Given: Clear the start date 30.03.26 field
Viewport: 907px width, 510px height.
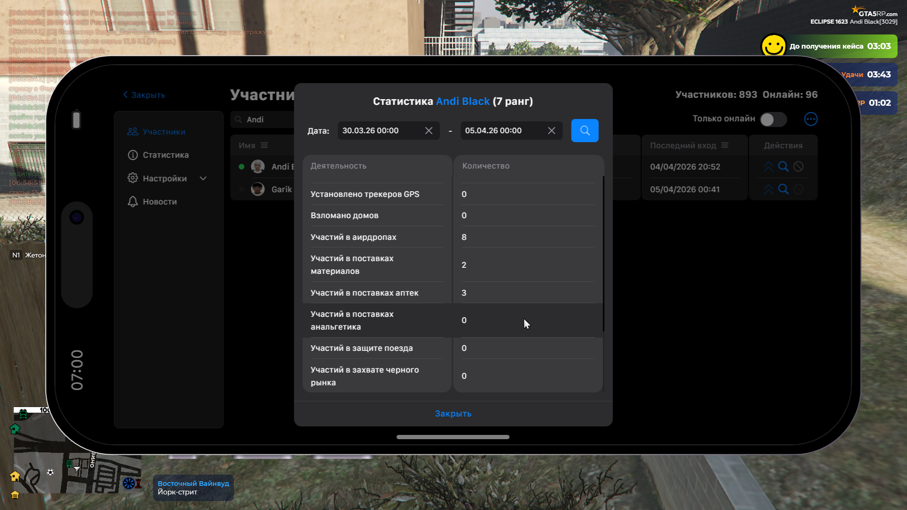Looking at the screenshot, I should point(428,131).
